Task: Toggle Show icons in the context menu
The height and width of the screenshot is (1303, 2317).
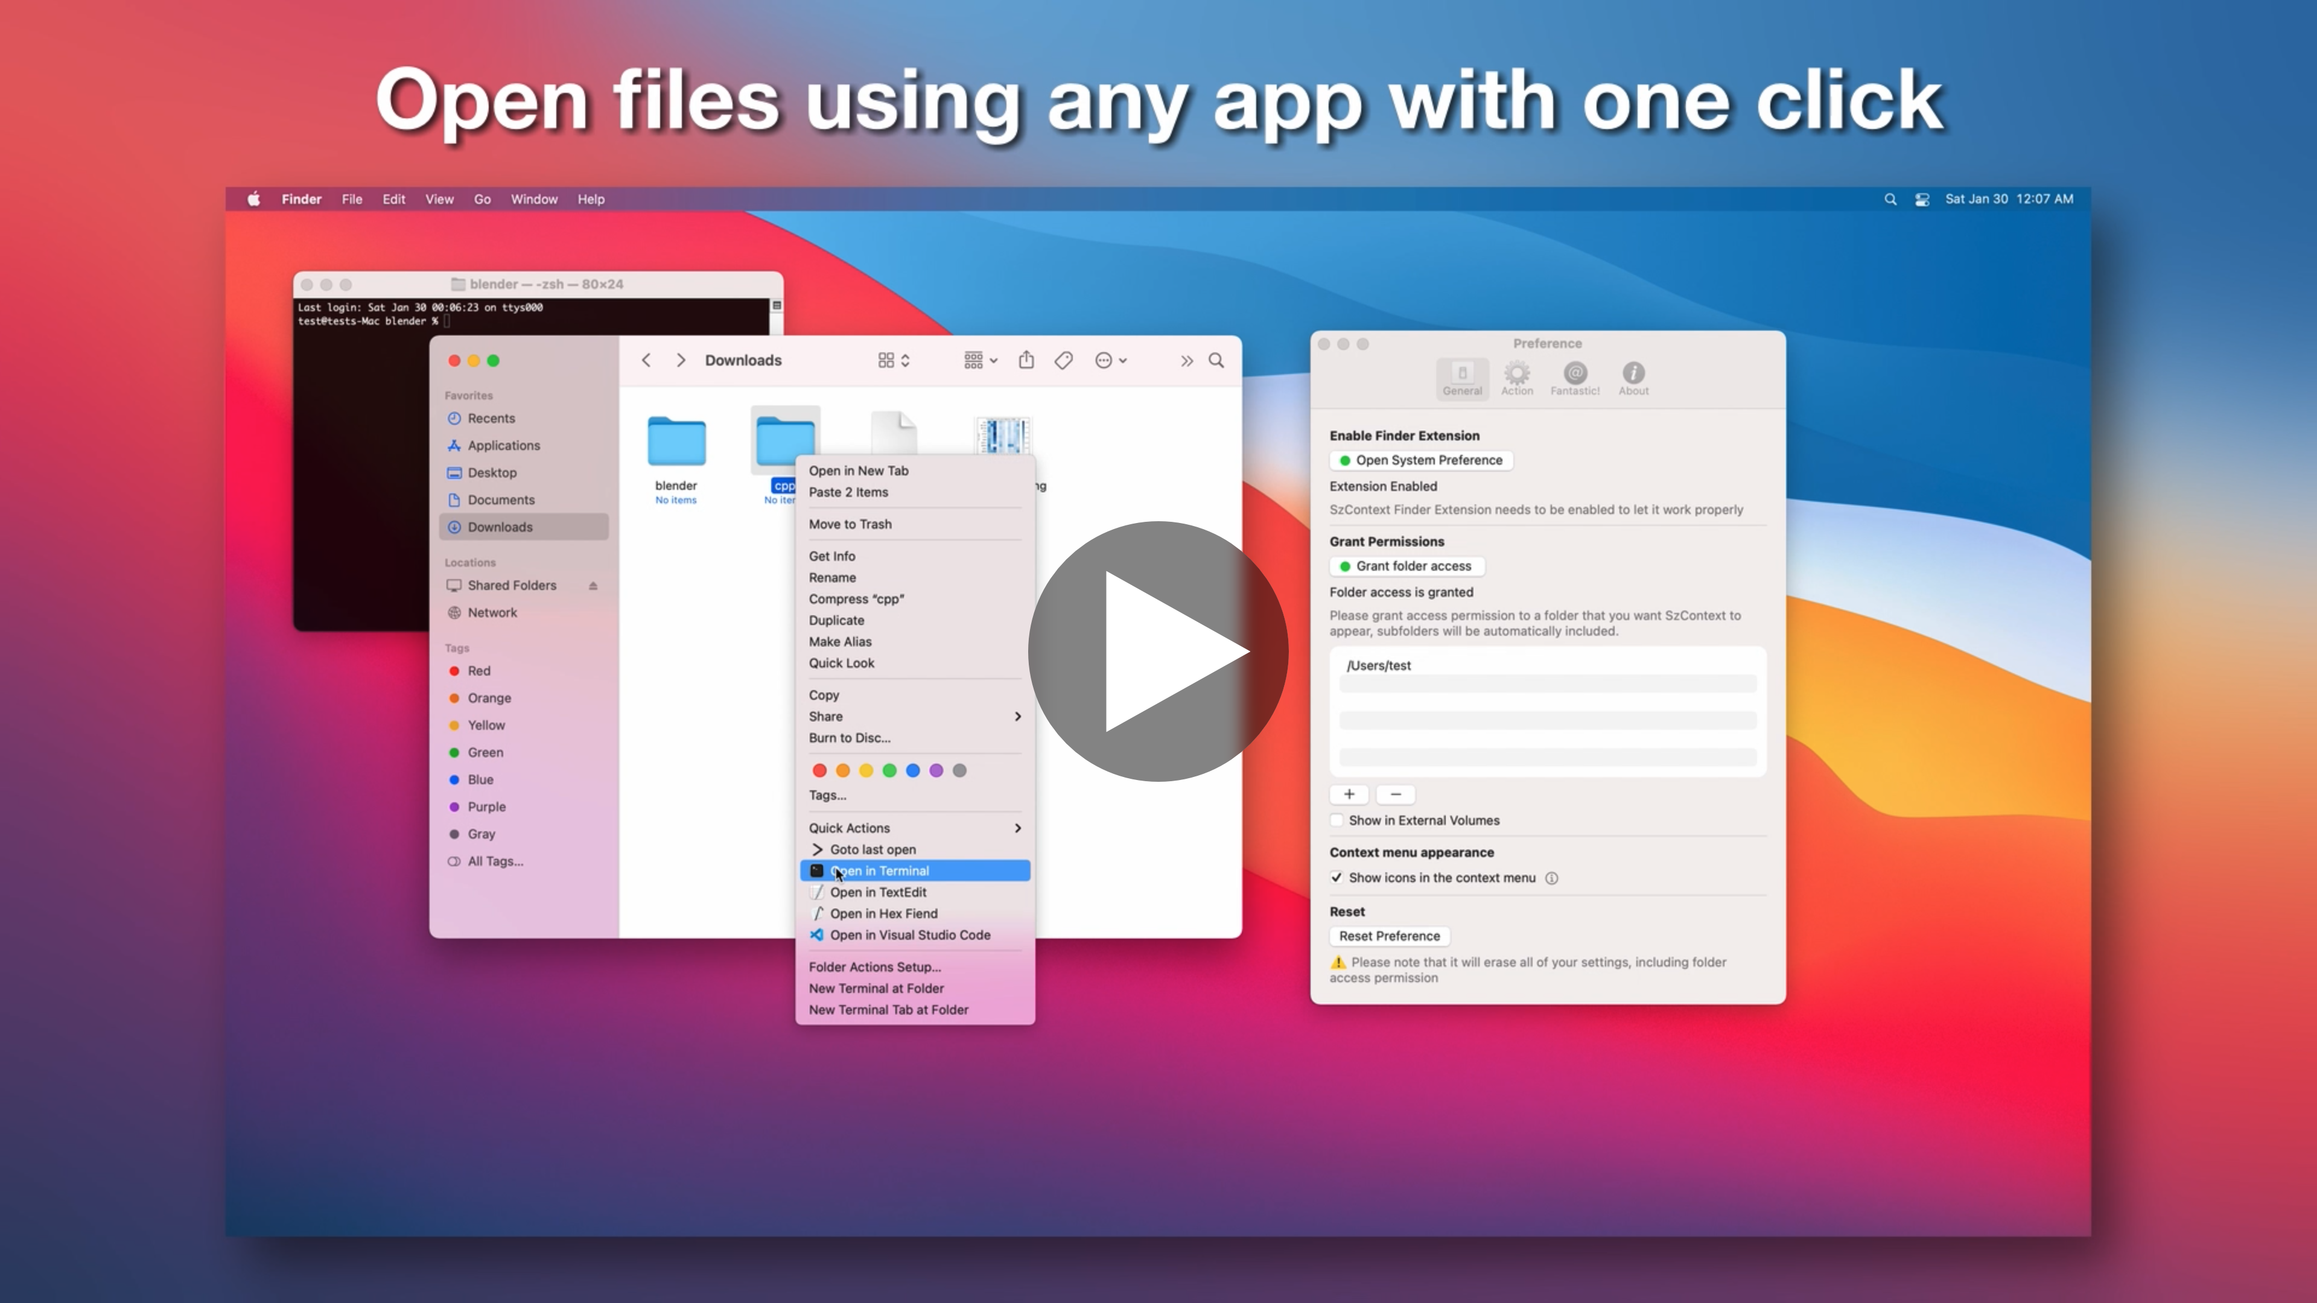Action: (1338, 878)
